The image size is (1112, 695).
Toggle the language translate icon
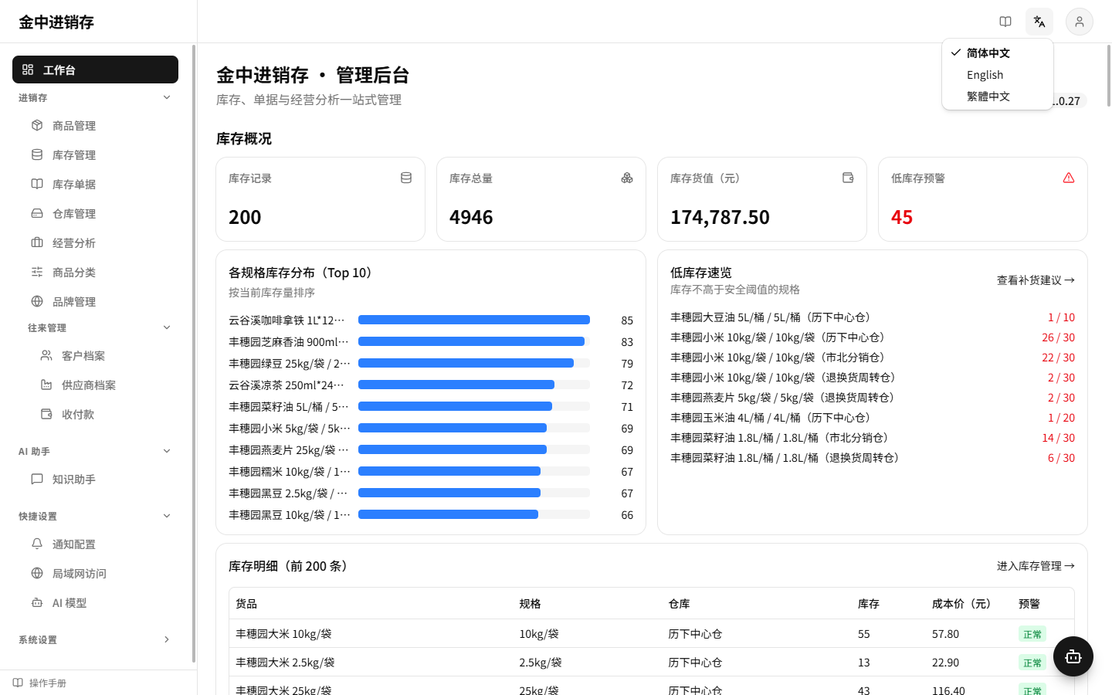1039,22
